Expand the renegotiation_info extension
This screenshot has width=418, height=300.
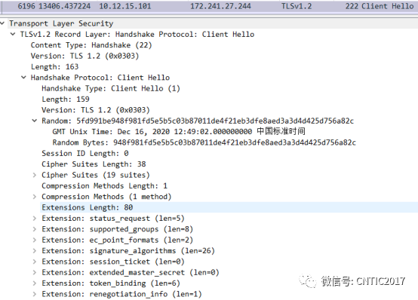tap(35, 294)
